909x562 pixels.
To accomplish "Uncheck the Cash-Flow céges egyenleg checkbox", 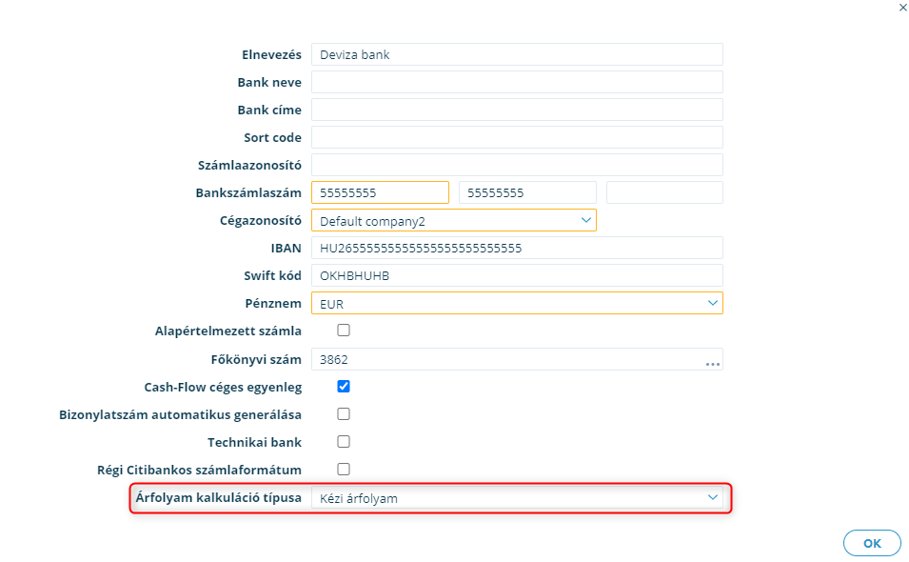I will point(344,387).
